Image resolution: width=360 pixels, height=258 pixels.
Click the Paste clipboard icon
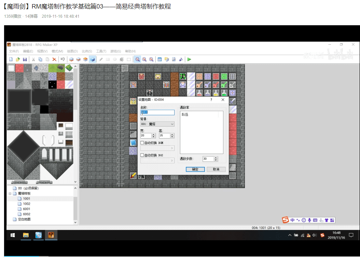click(47, 59)
